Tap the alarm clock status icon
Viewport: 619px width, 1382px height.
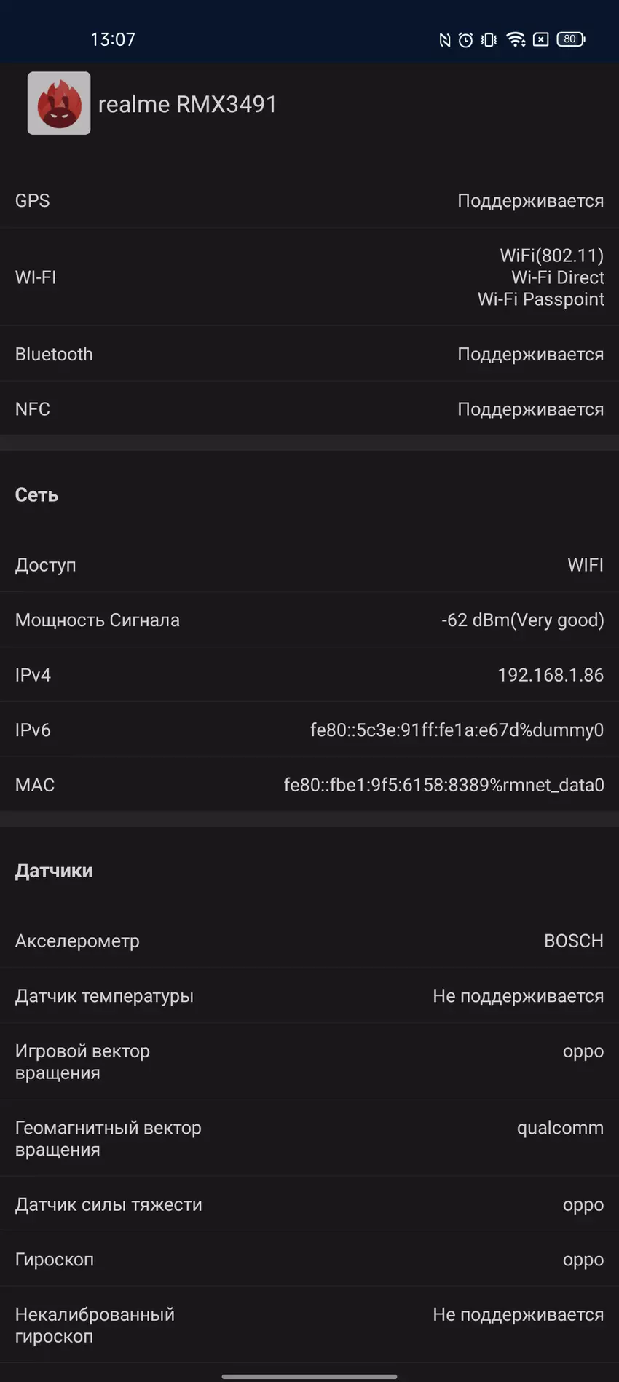click(x=466, y=40)
